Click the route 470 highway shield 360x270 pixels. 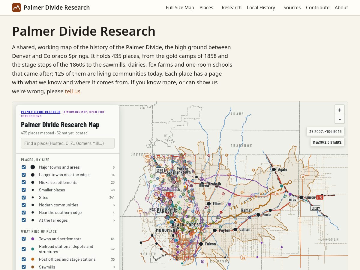(x=147, y=156)
